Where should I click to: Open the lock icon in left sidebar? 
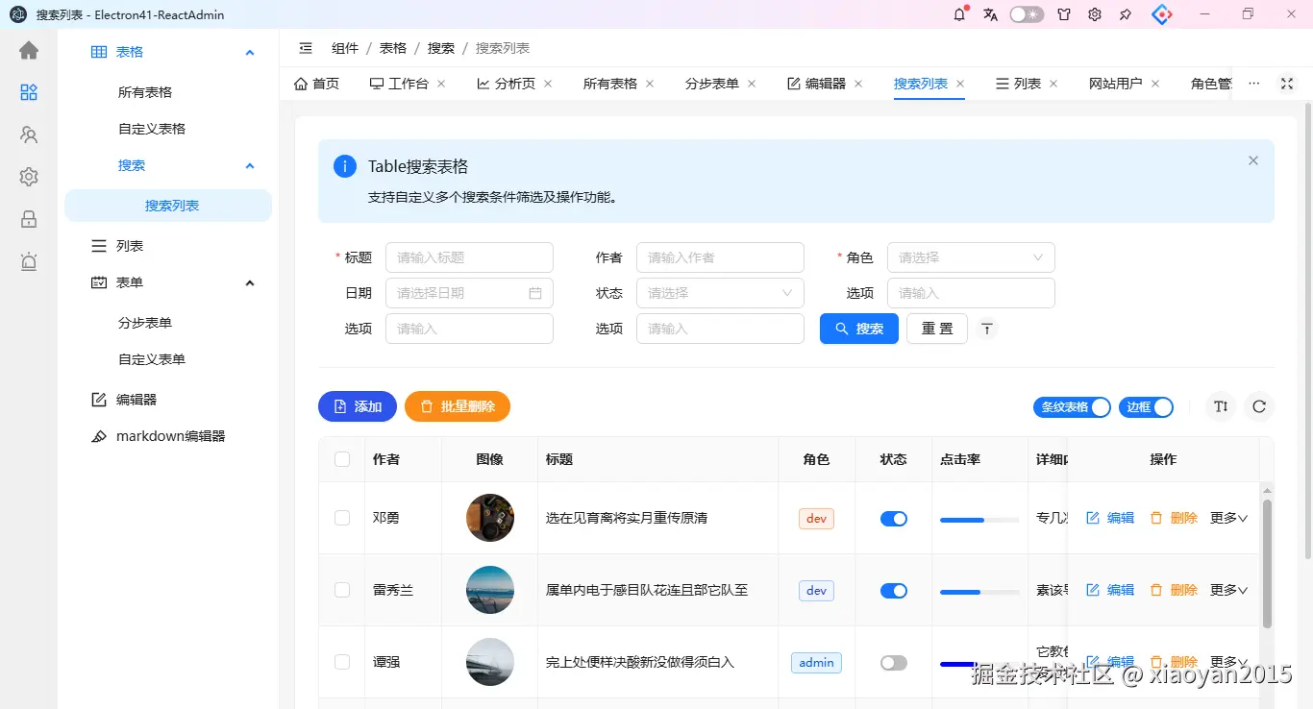coord(29,219)
